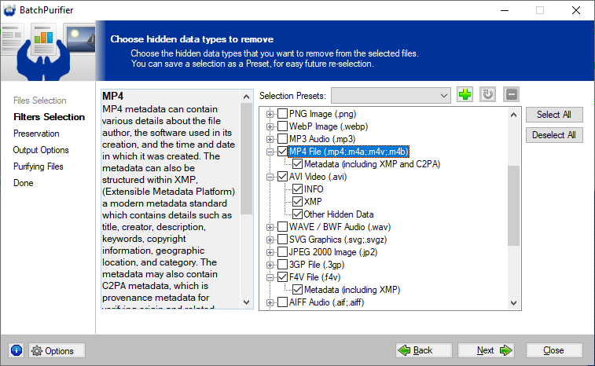Expand the JPEG 2000 Image node
Image resolution: width=595 pixels, height=366 pixels.
(270, 252)
